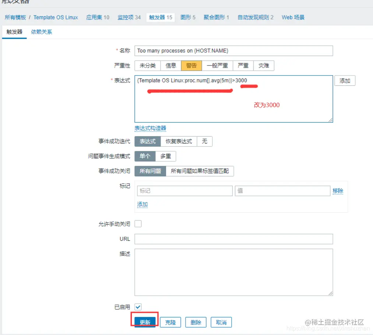Select the 触发器 15 navigation tab
The width and height of the screenshot is (373, 335).
tap(161, 17)
